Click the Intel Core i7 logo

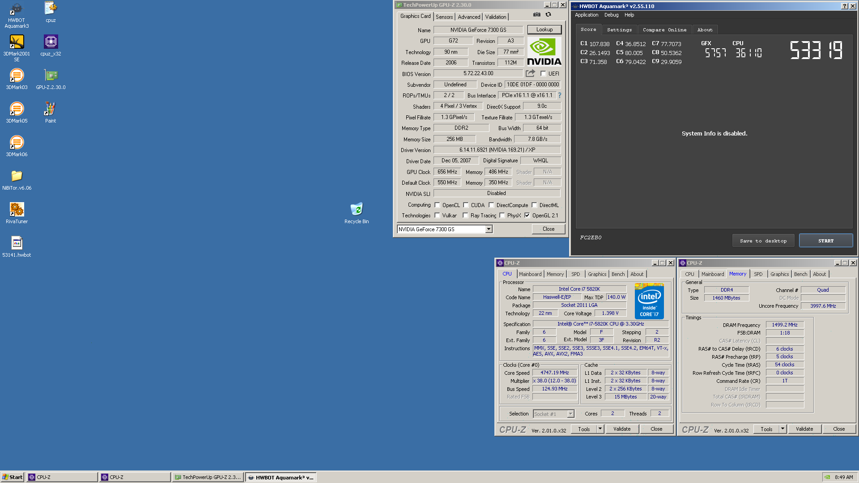pyautogui.click(x=649, y=301)
